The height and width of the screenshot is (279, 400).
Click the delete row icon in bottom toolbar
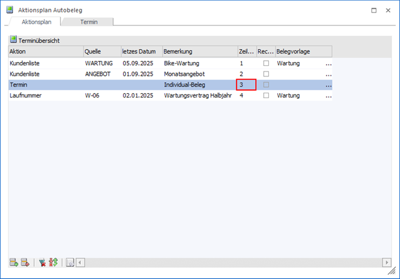(25, 263)
